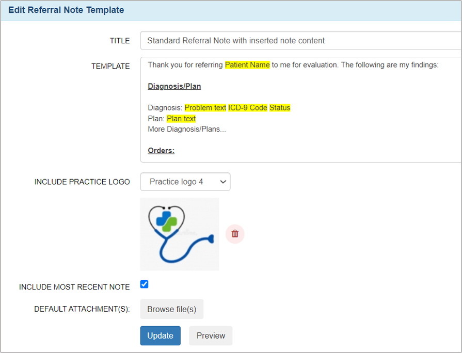Browse files for default attachments
Screen dimensions: 462x353
[x=171, y=309]
